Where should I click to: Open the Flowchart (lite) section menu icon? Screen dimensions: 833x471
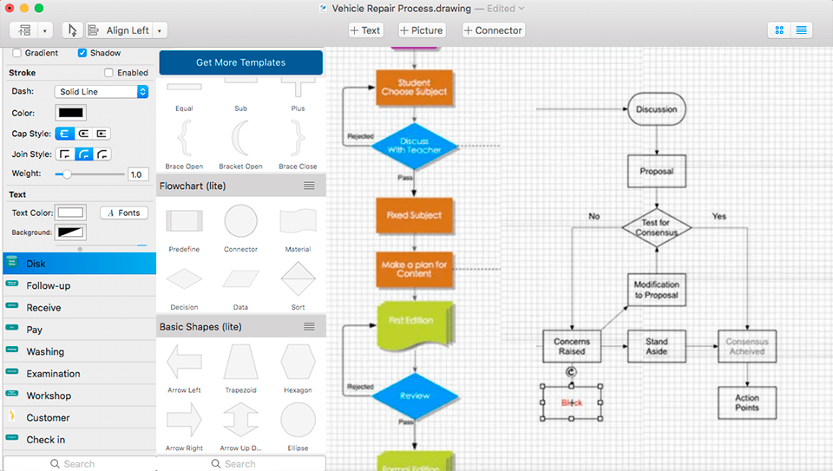pos(309,186)
